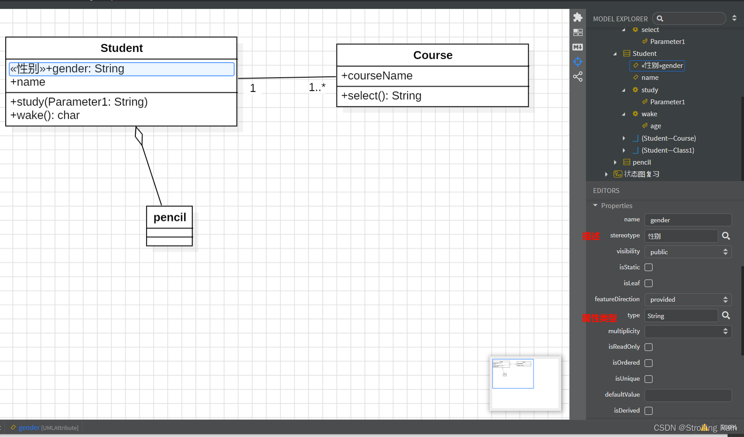
Task: Open the Markdown documentation icon
Action: coord(578,47)
